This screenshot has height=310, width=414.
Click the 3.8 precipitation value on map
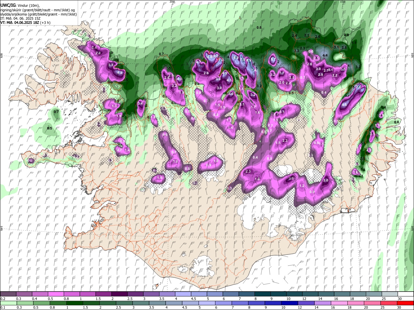[x=344, y=48]
